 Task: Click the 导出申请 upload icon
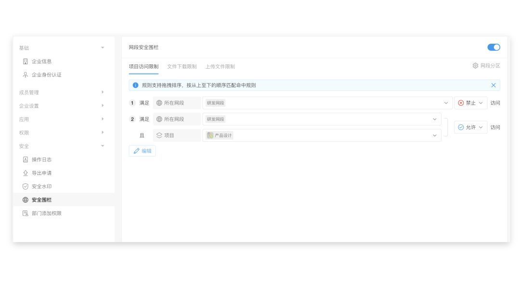click(26, 173)
